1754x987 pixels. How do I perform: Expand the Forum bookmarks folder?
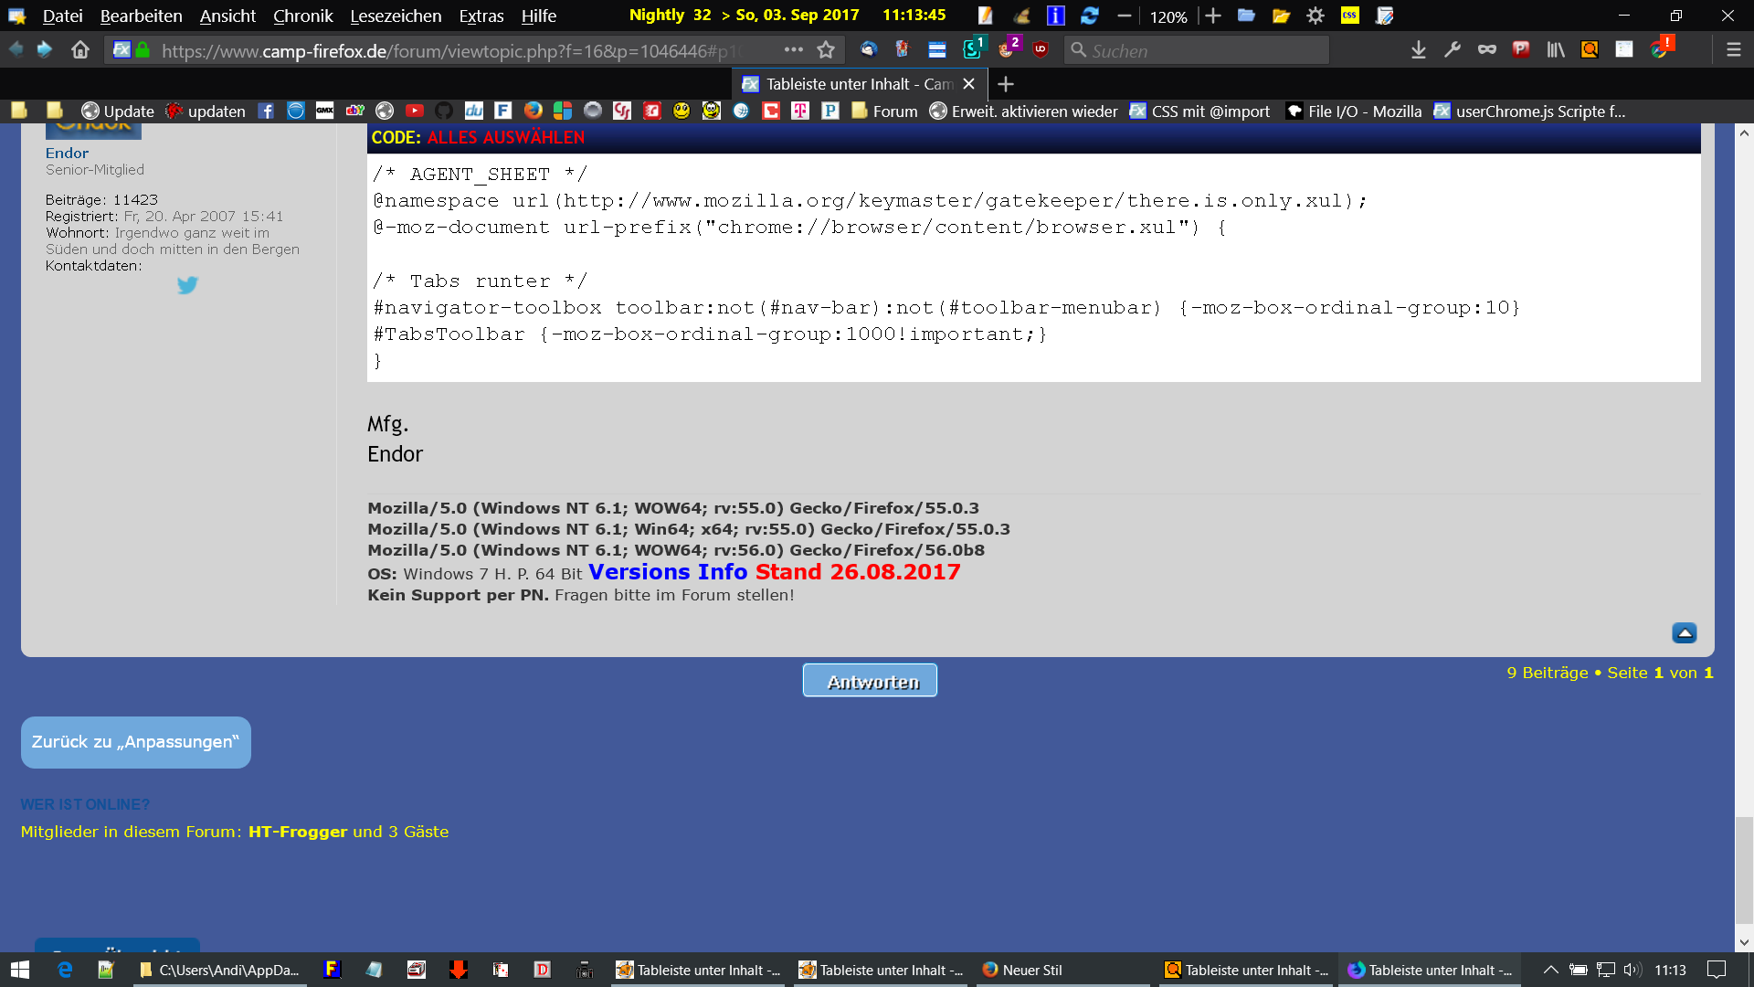pyautogui.click(x=884, y=111)
